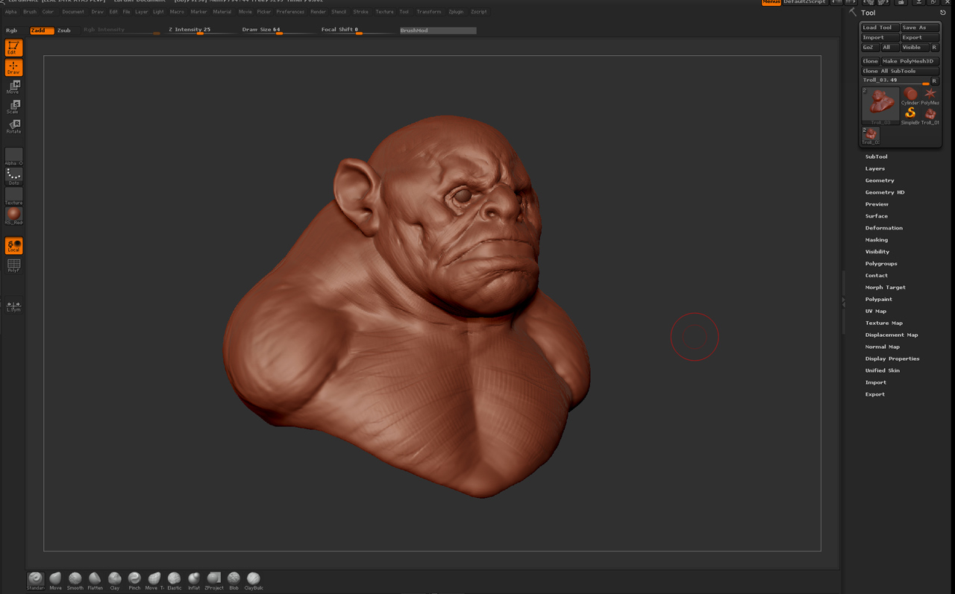This screenshot has height=594, width=955.
Task: Open the RS_Red material sphere
Action: [x=13, y=216]
